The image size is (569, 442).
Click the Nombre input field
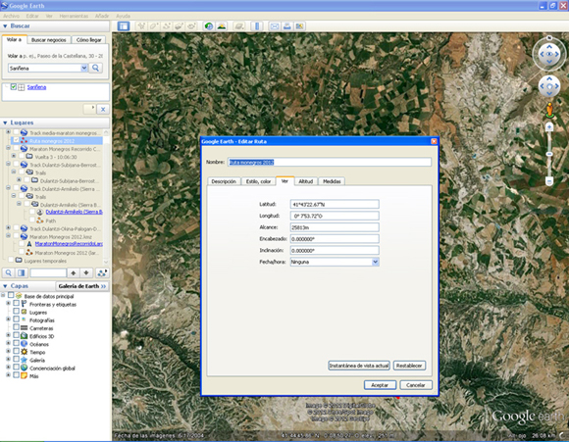[330, 162]
